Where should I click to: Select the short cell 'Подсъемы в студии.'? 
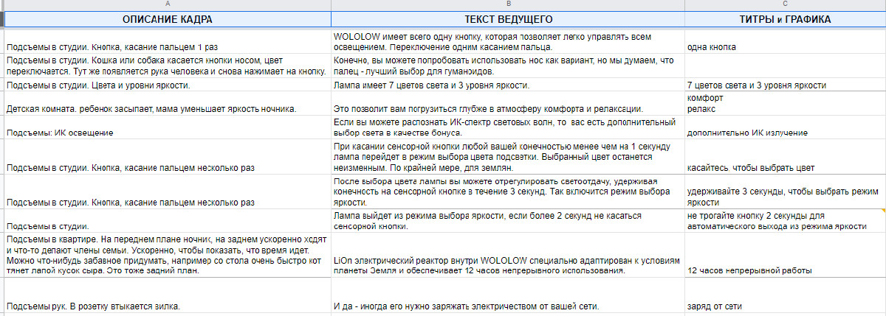[168, 221]
